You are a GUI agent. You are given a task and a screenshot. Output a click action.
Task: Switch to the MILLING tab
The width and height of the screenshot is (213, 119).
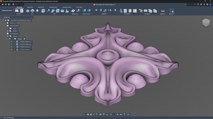(19, 7)
